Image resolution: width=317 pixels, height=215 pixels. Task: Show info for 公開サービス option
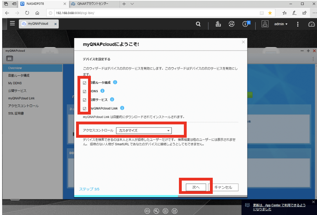112,99
